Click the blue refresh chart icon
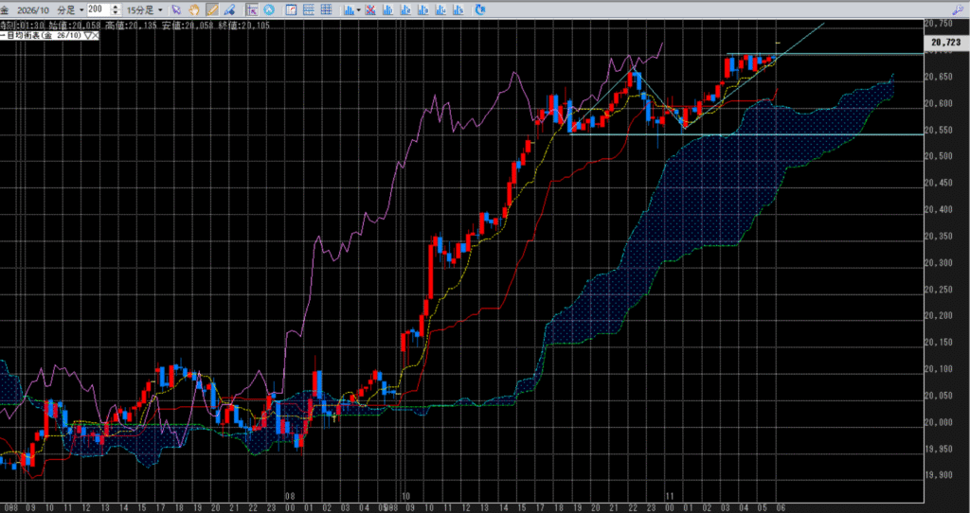 pos(480,9)
